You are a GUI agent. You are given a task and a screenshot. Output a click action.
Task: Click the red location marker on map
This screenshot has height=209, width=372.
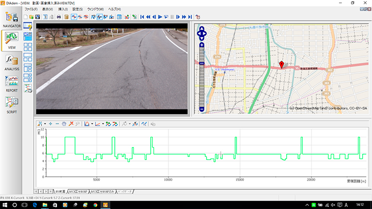tap(282, 65)
